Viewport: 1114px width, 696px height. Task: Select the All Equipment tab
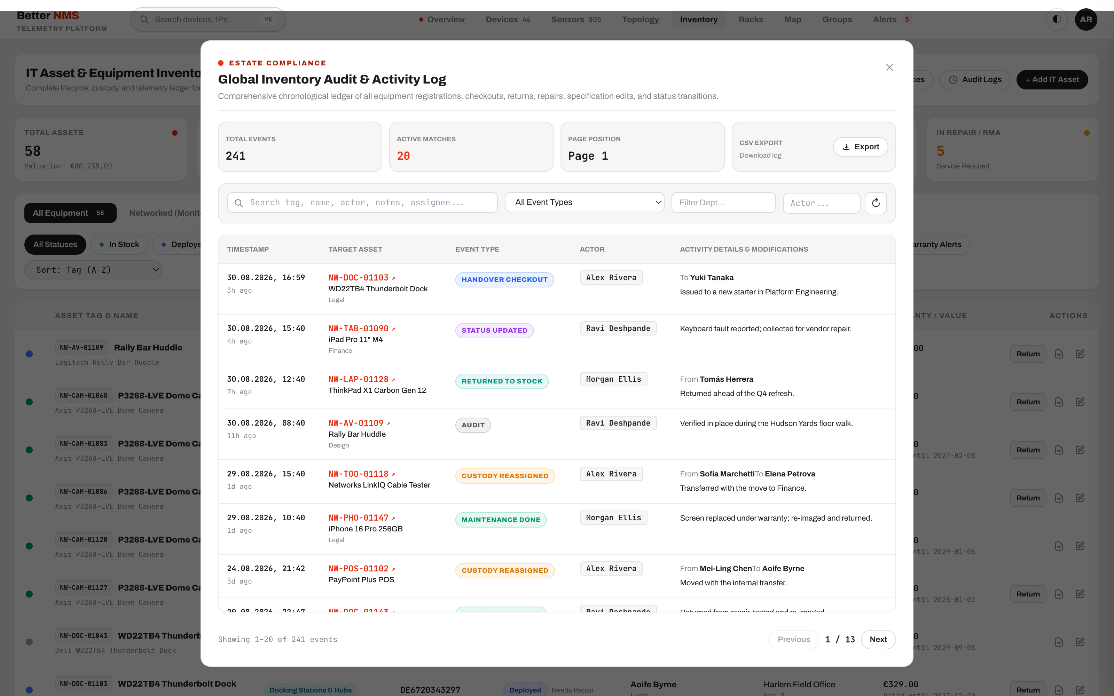pos(70,213)
